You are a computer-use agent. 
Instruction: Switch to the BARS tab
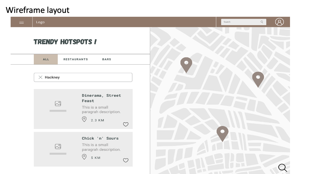tap(107, 59)
